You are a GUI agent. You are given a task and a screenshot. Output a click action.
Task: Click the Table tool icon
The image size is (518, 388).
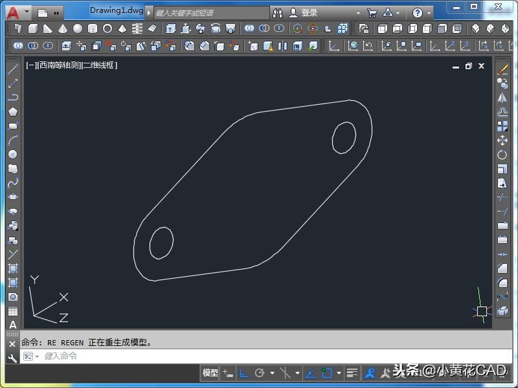(x=13, y=311)
